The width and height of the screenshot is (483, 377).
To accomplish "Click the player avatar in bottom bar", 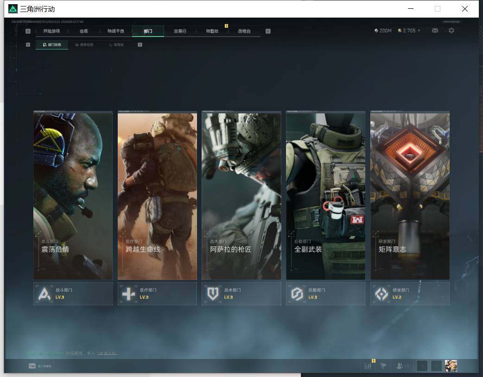I will coord(451,366).
